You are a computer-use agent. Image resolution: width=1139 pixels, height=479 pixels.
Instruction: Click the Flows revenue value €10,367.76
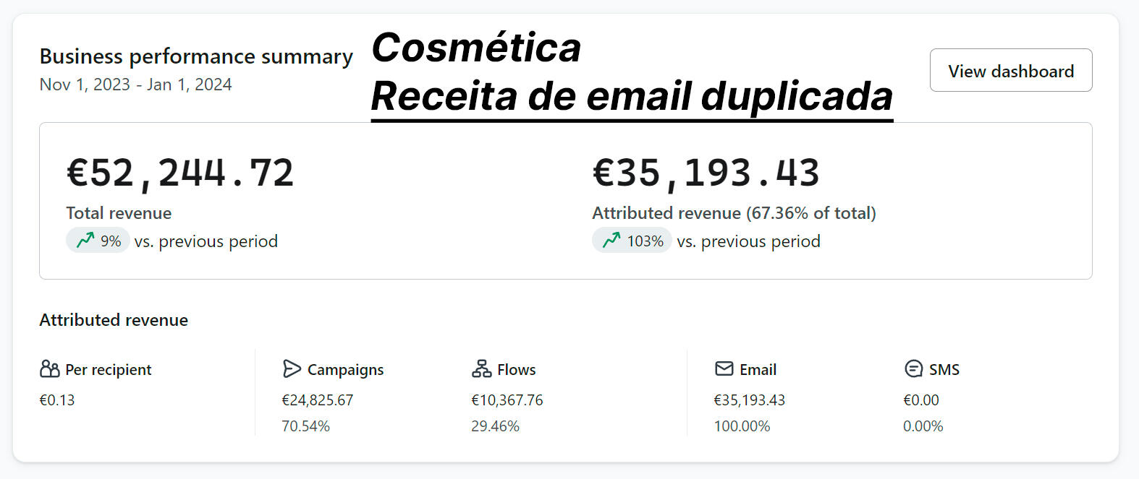click(x=507, y=400)
